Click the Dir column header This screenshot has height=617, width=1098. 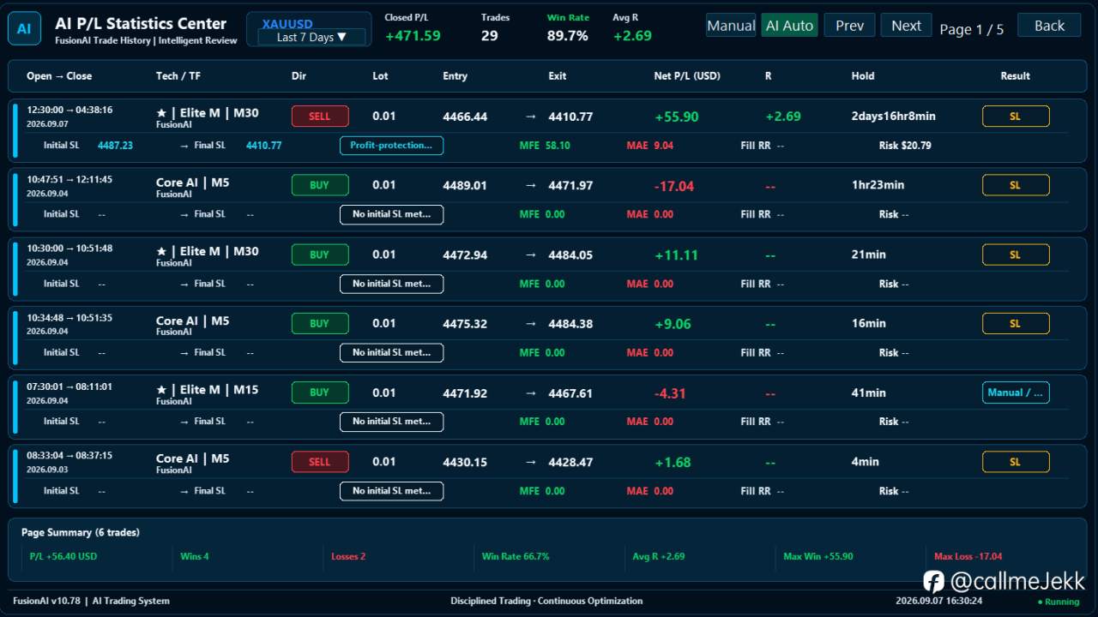tap(299, 75)
